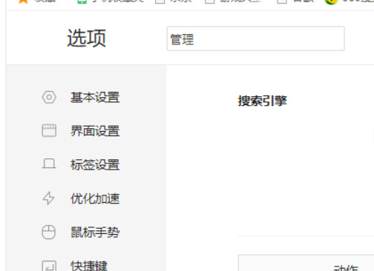This screenshot has width=374, height=271.
Task: Click the 搜索引擎 section heading
Action: point(263,101)
